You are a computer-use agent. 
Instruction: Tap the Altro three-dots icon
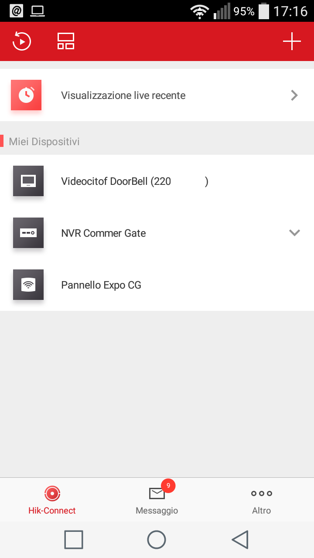(262, 493)
